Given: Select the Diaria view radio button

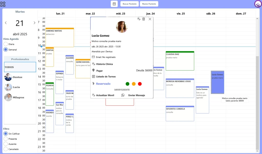Looking at the screenshot, I should click(6, 44).
